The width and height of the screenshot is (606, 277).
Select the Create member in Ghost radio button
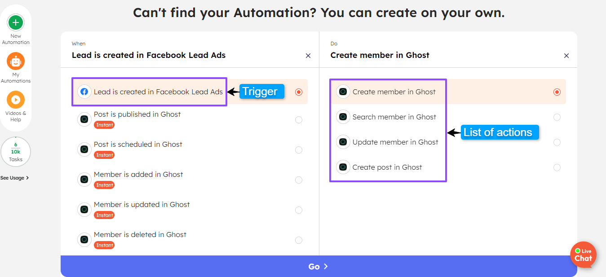[557, 92]
